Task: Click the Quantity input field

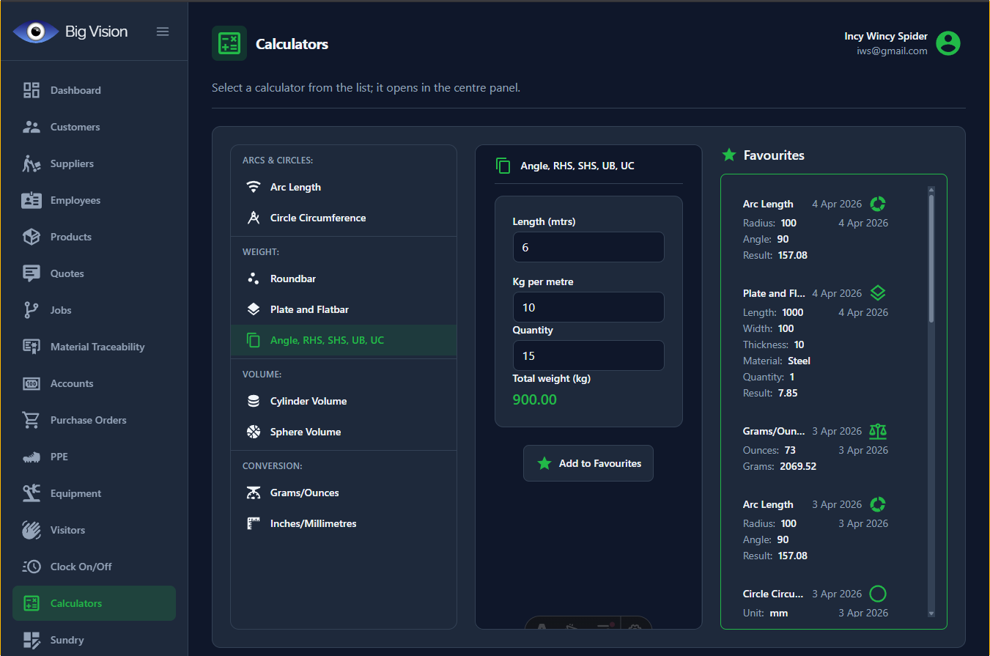Action: pos(588,356)
